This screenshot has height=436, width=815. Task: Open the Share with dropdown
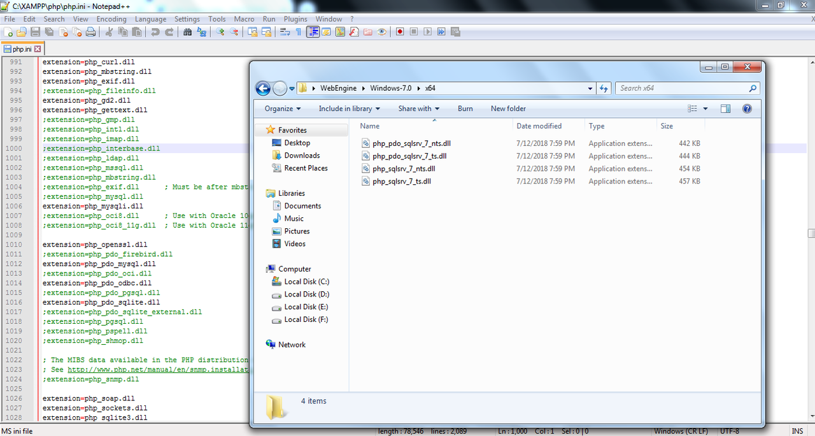418,108
